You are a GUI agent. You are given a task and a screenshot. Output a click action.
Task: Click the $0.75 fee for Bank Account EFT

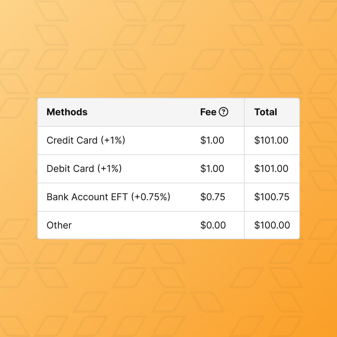coord(212,197)
